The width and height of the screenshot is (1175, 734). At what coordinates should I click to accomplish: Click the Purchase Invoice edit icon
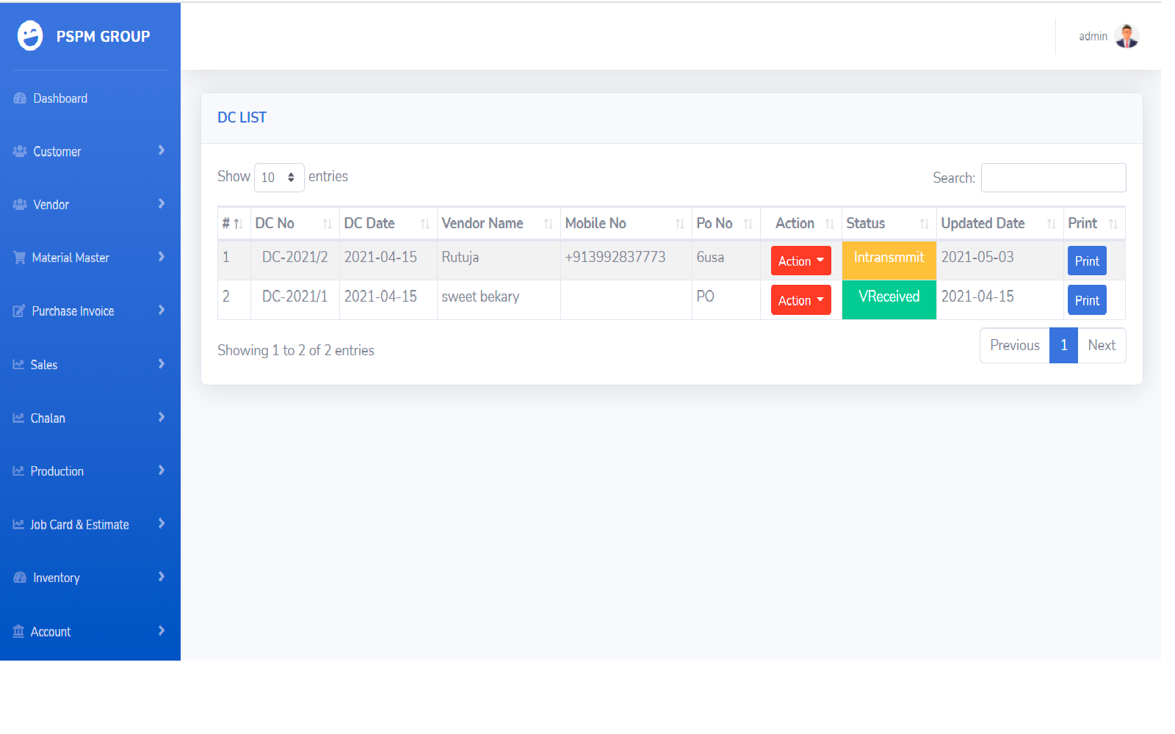(19, 311)
